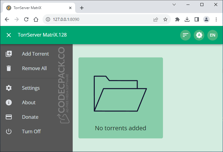Open the browser extensions puzzle icon
The image size is (223, 152).
[177, 19]
